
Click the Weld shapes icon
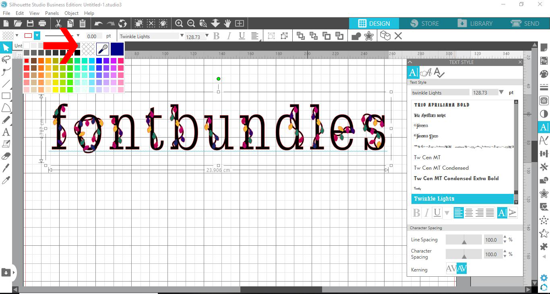(356, 36)
